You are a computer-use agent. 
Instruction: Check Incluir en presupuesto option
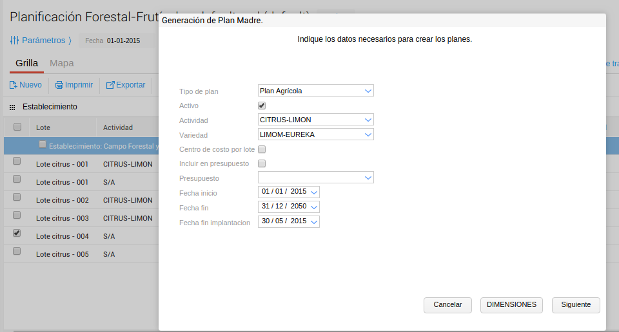click(262, 163)
